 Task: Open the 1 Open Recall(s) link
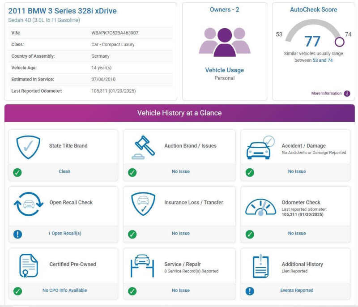pos(65,233)
